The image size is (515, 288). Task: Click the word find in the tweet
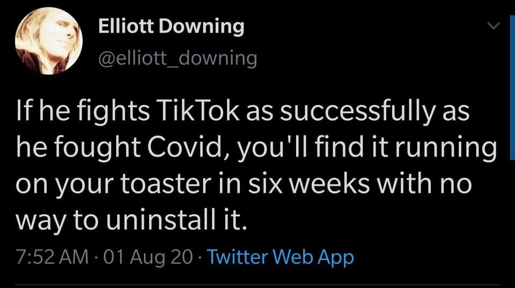339,147
